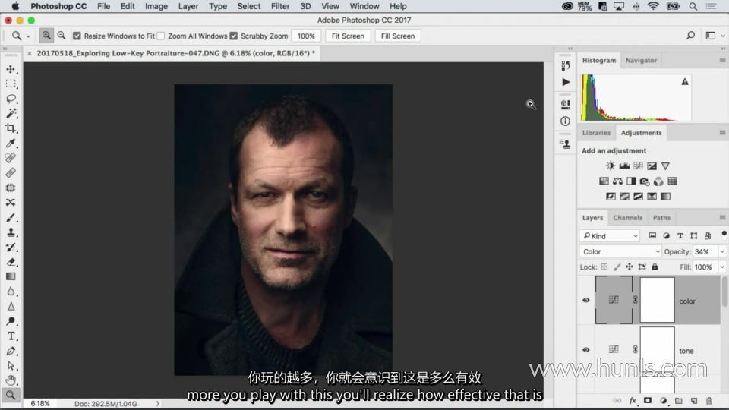Viewport: 729px width, 410px height.
Task: Create a new group folder
Action: (x=679, y=400)
